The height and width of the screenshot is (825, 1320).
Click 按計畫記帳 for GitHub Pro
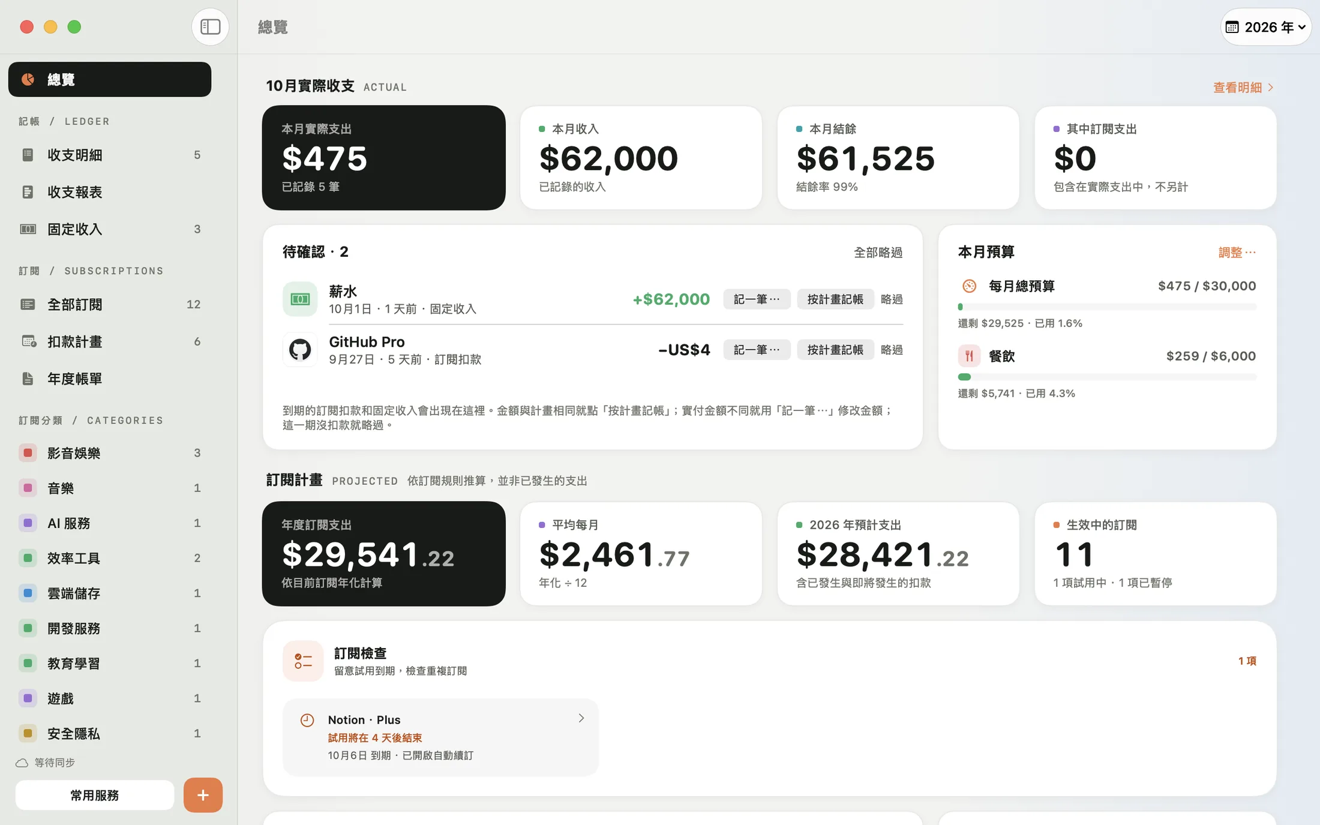(x=835, y=350)
